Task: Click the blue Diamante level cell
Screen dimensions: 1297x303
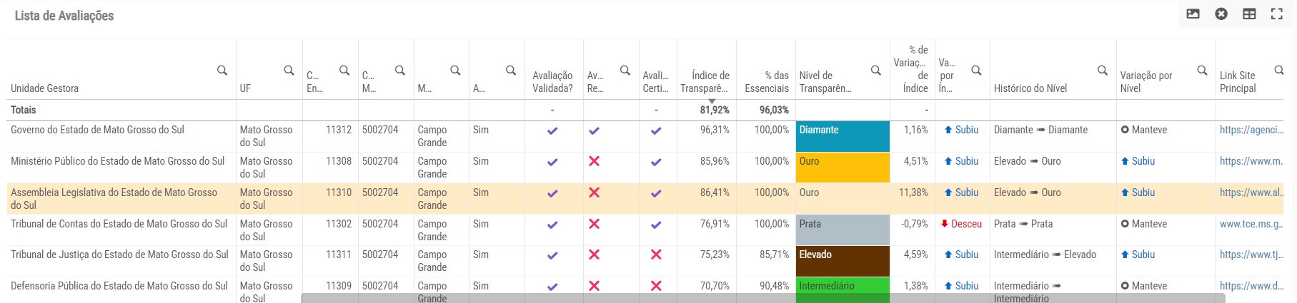Action: [x=842, y=136]
